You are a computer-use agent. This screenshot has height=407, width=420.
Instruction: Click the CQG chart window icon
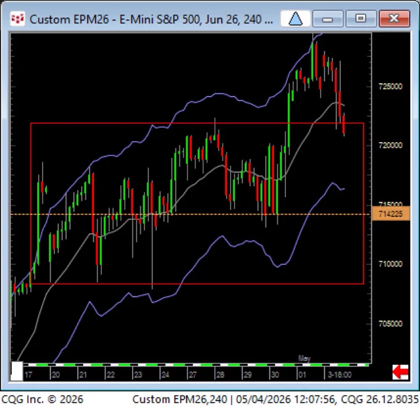[x=17, y=19]
